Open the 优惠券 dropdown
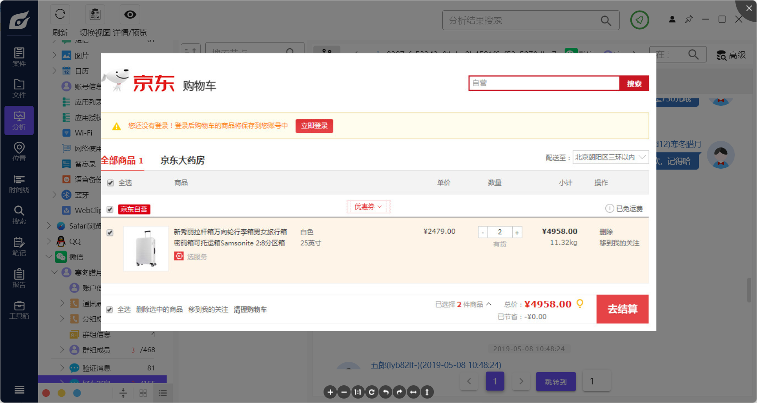The height and width of the screenshot is (403, 757). [368, 206]
